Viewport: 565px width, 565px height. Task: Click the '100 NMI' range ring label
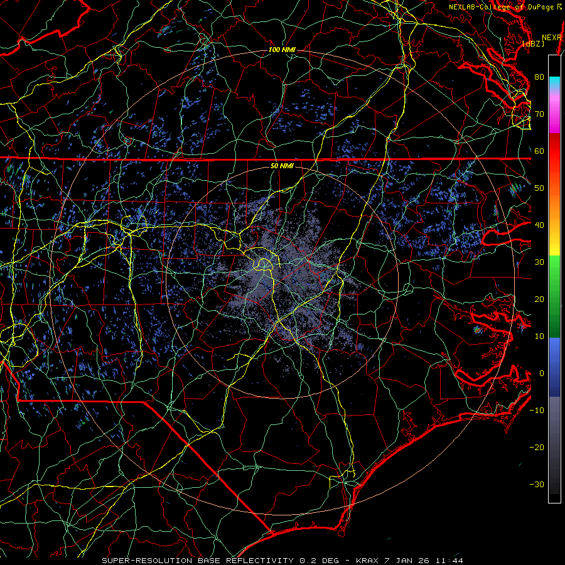282,50
